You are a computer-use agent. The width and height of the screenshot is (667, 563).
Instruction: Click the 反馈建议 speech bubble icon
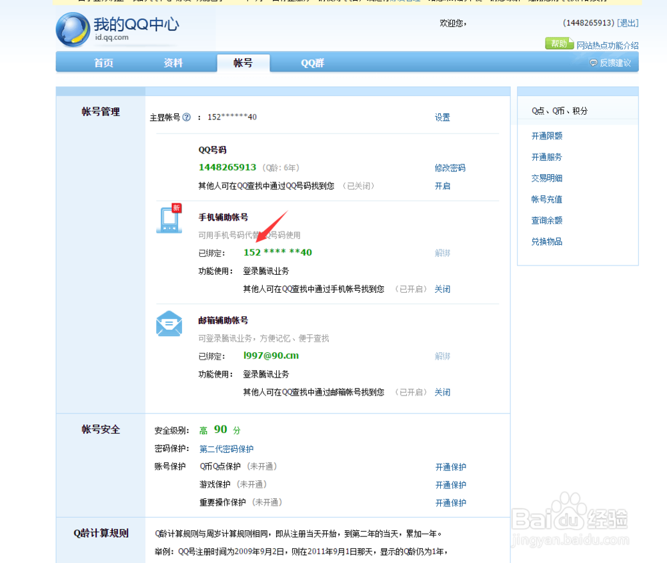tap(594, 63)
